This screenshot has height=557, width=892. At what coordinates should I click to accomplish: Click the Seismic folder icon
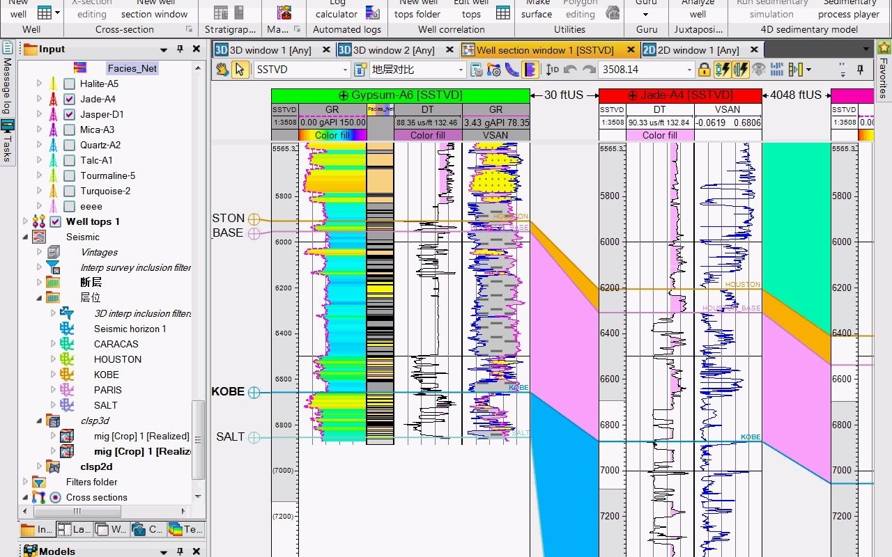coord(39,237)
